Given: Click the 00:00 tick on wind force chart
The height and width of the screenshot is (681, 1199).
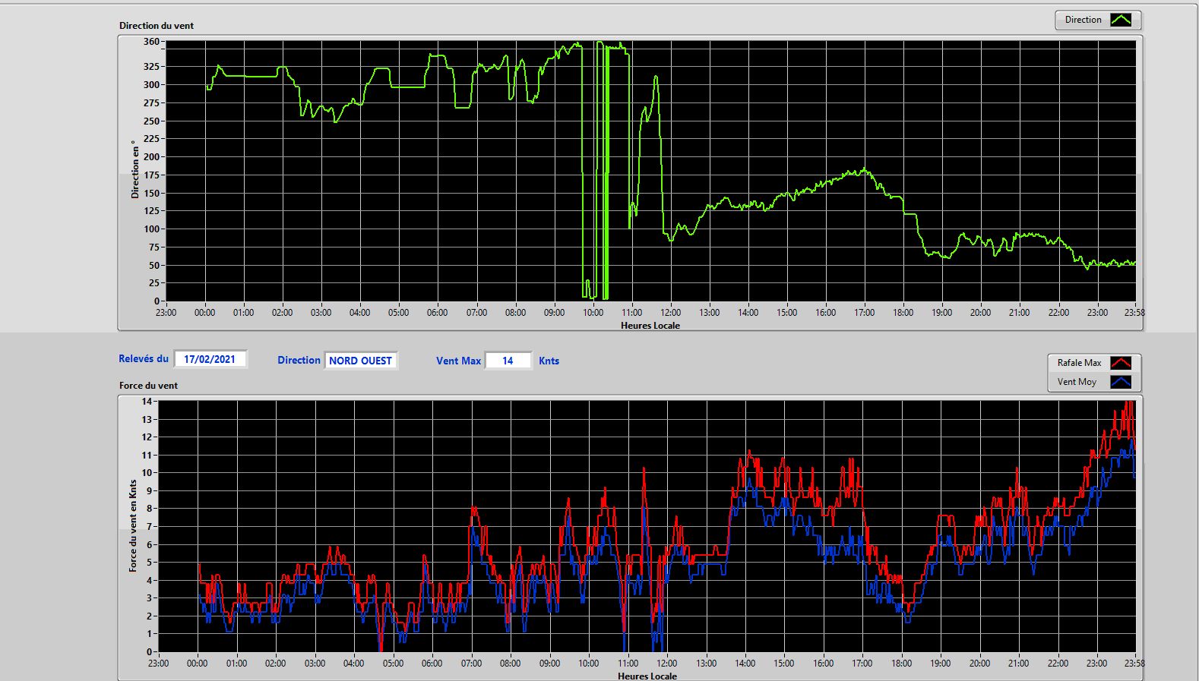Looking at the screenshot, I should click(x=197, y=664).
